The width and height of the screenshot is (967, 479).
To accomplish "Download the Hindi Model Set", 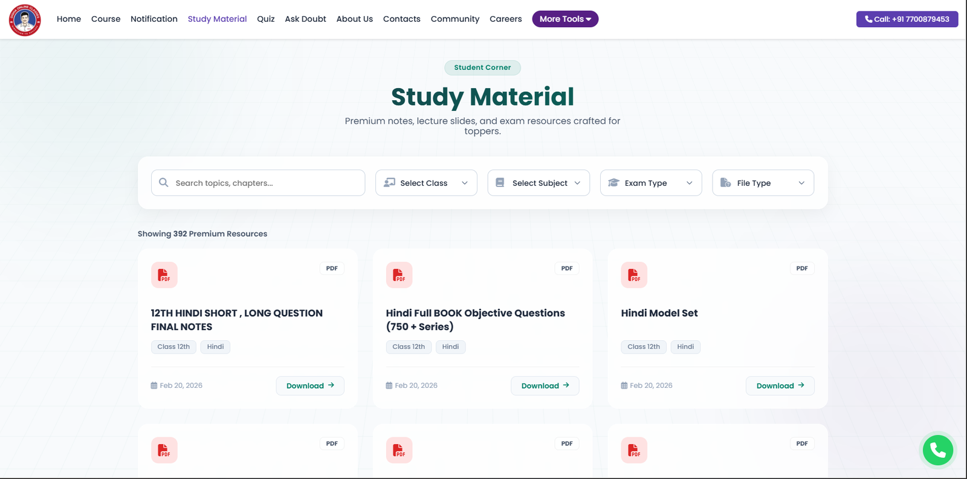I will point(780,385).
